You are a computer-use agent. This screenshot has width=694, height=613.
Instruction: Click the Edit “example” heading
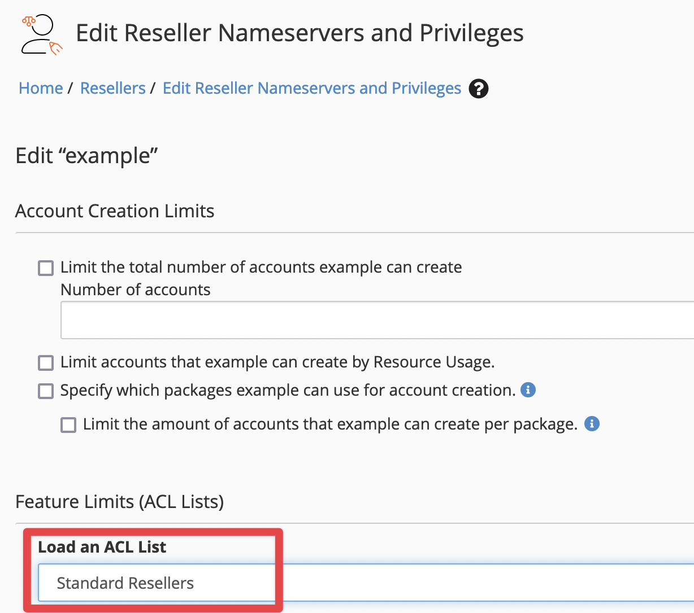pyautogui.click(x=86, y=156)
